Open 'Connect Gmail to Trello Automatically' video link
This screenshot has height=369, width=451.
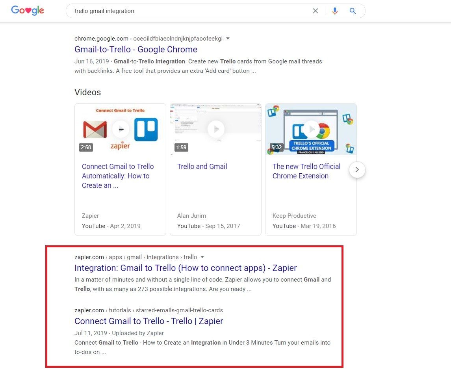pyautogui.click(x=118, y=176)
